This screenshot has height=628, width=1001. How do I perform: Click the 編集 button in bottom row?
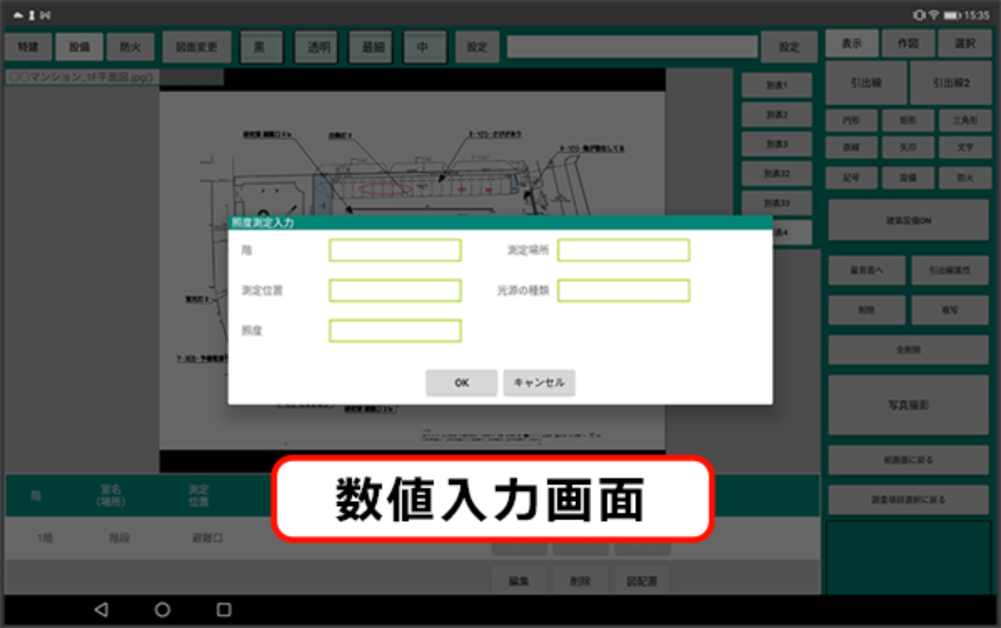click(519, 581)
